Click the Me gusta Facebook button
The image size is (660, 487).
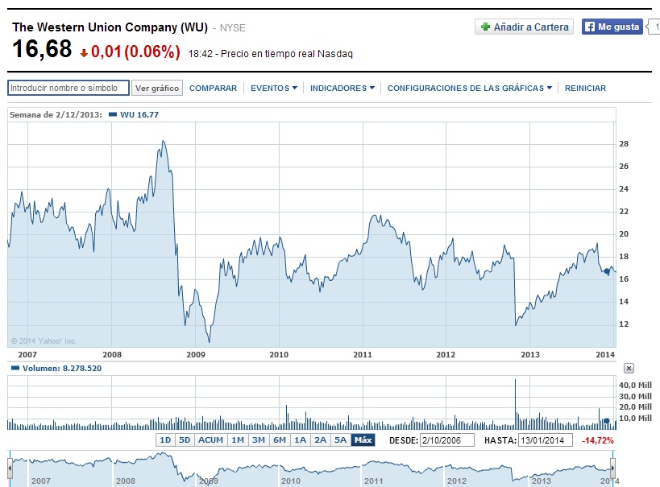pos(612,27)
